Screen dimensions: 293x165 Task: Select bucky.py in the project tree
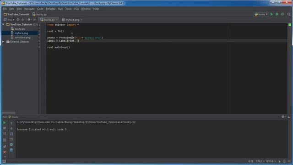tap(20, 29)
